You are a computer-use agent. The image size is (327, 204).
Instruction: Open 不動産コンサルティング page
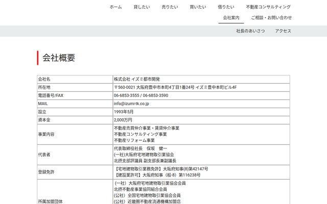pos(268,7)
